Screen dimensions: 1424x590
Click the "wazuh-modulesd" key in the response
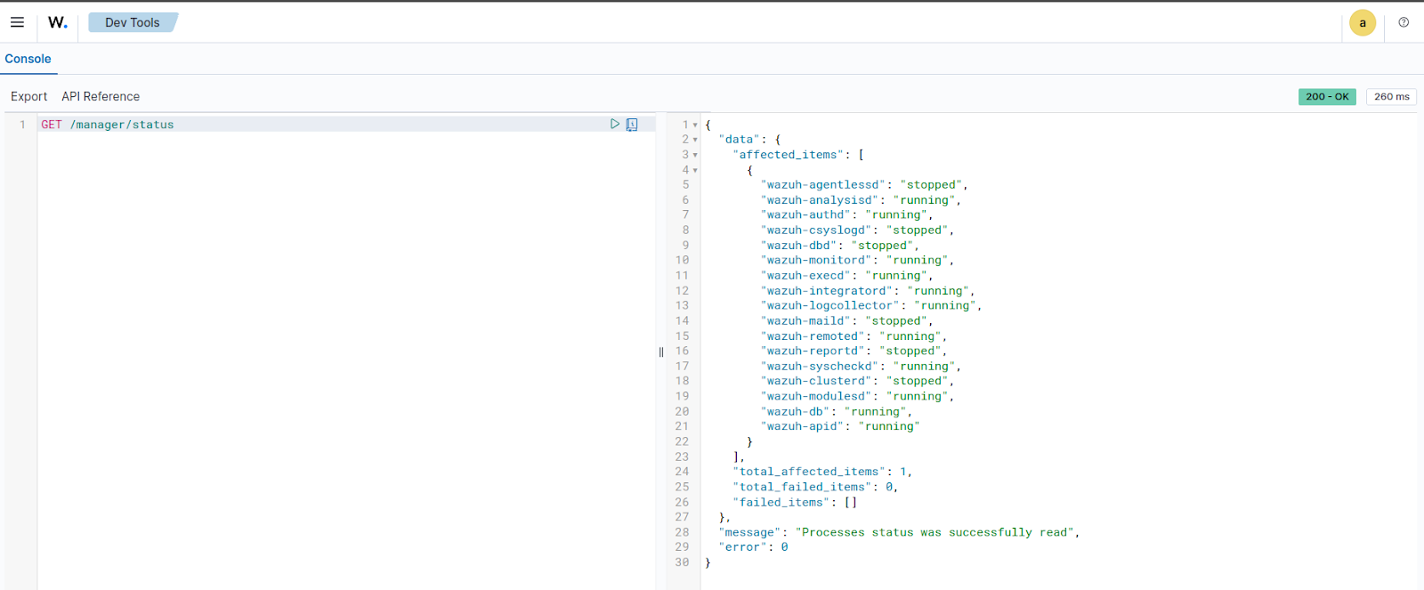[816, 396]
